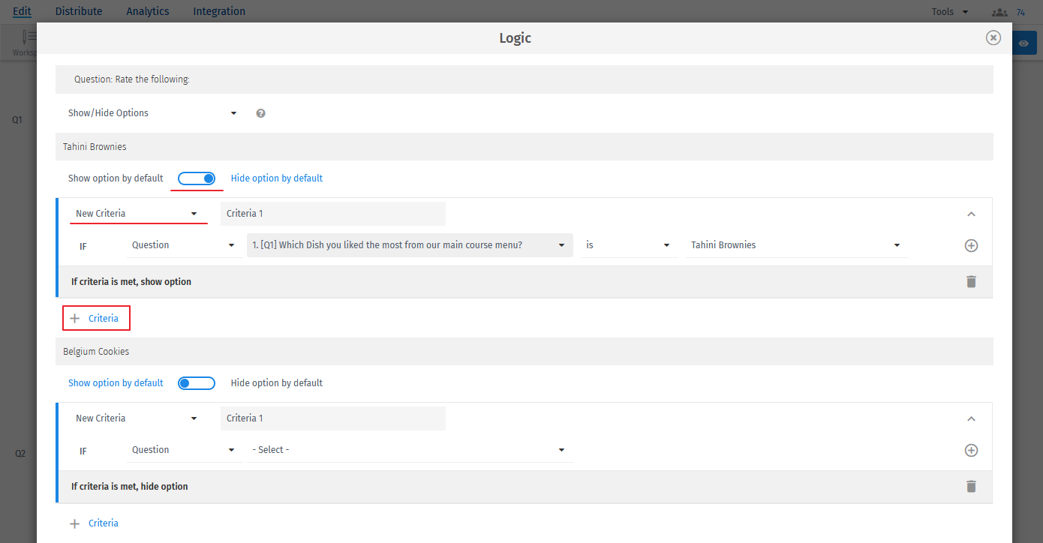The height and width of the screenshot is (543, 1043).
Task: Open the 'is' operator dropdown
Action: click(x=629, y=244)
